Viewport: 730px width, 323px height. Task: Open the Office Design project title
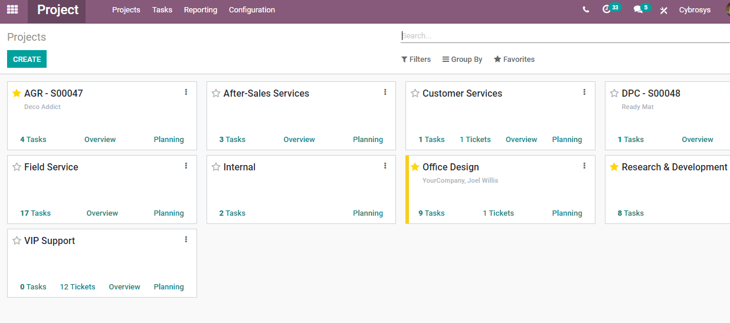coord(451,167)
